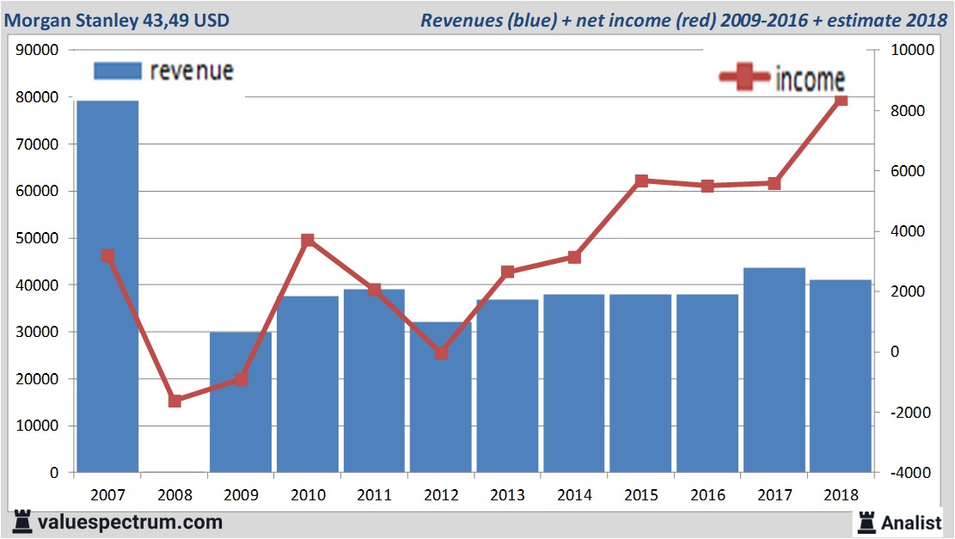The height and width of the screenshot is (539, 955).
Task: Click the 60000 revenue axis label
Action: click(37, 191)
